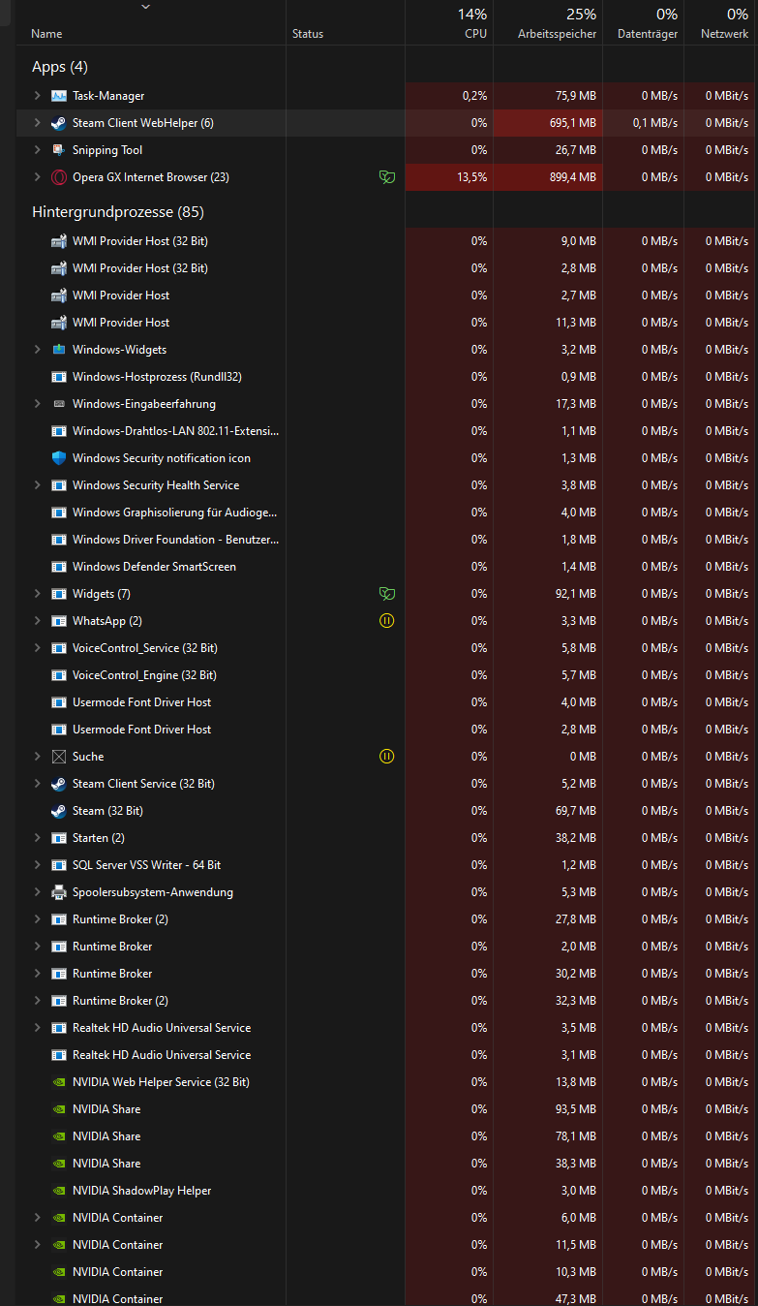Sort processes by Datenträger column
The height and width of the screenshot is (1306, 758).
point(648,34)
